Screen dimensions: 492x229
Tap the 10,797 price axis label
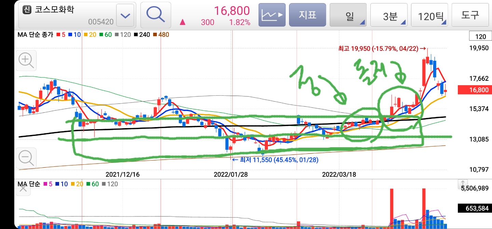coord(479,169)
